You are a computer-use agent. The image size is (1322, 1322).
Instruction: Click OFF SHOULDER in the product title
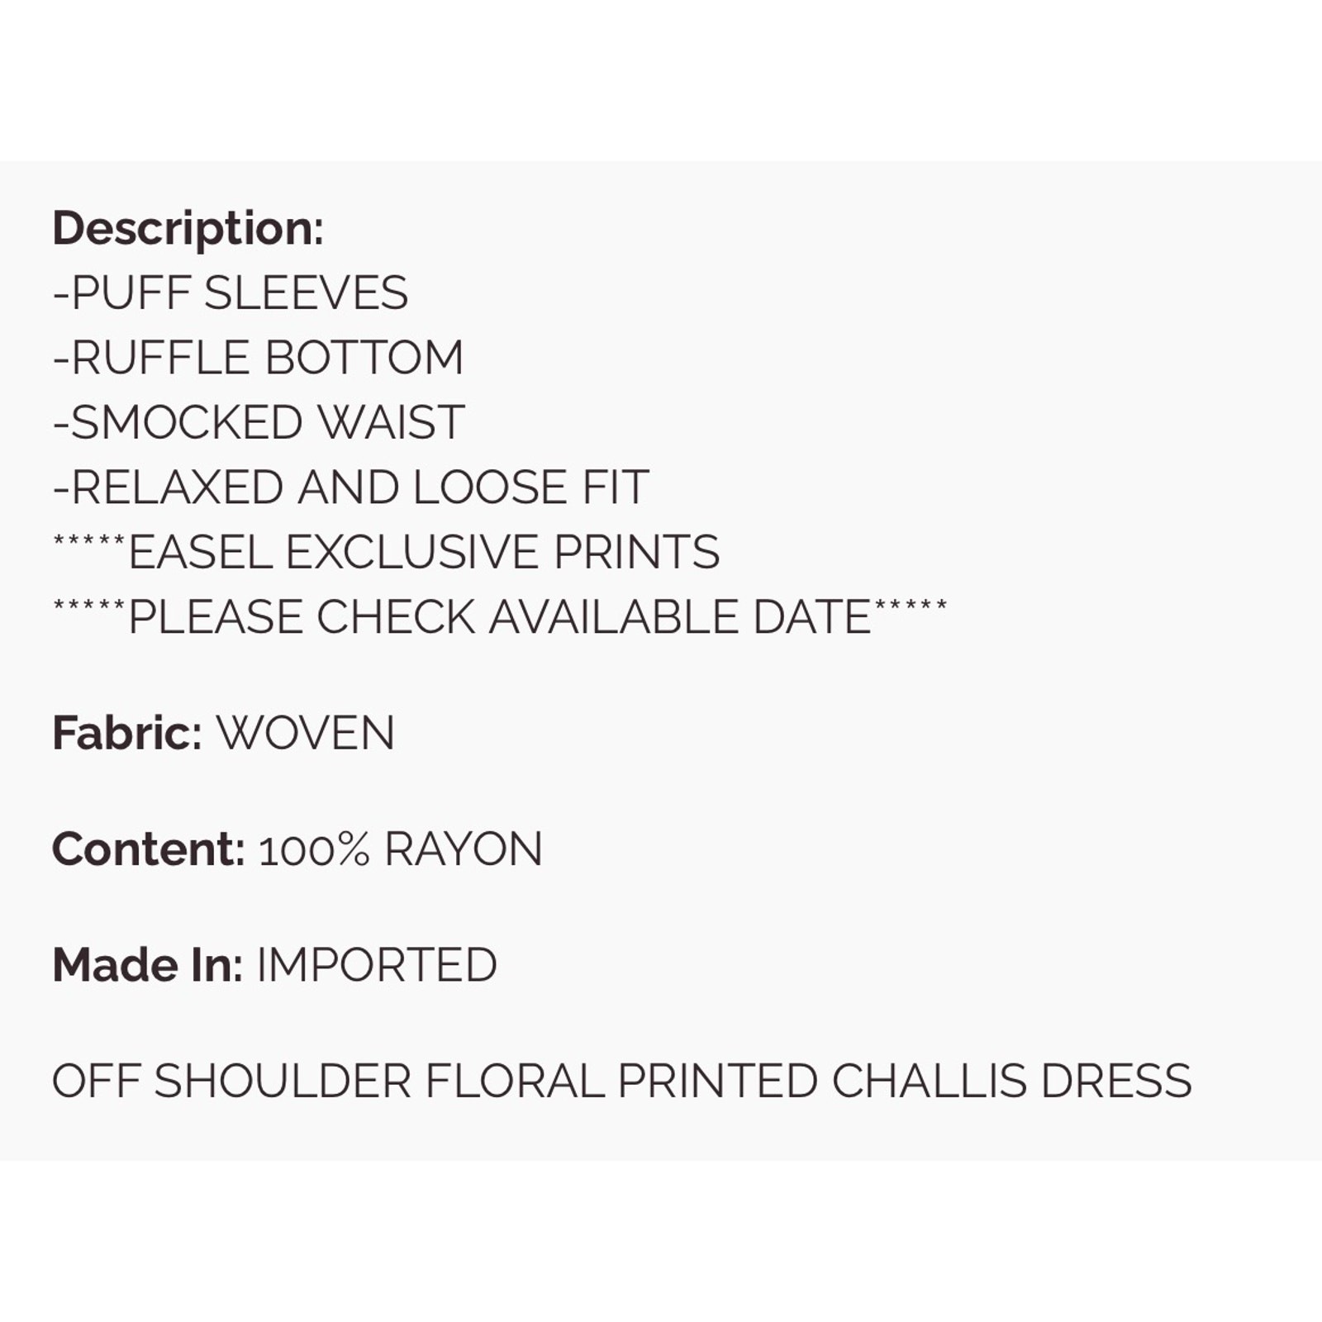coord(231,1081)
